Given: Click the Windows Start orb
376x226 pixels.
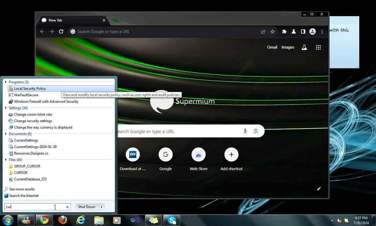Looking at the screenshot, I should click(x=8, y=220).
